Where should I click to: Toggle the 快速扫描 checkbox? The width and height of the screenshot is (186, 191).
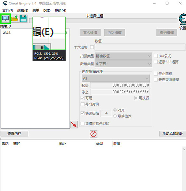coord(83,113)
